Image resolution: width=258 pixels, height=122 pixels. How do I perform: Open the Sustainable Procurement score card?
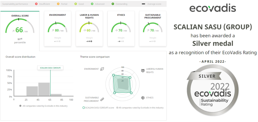(153, 29)
